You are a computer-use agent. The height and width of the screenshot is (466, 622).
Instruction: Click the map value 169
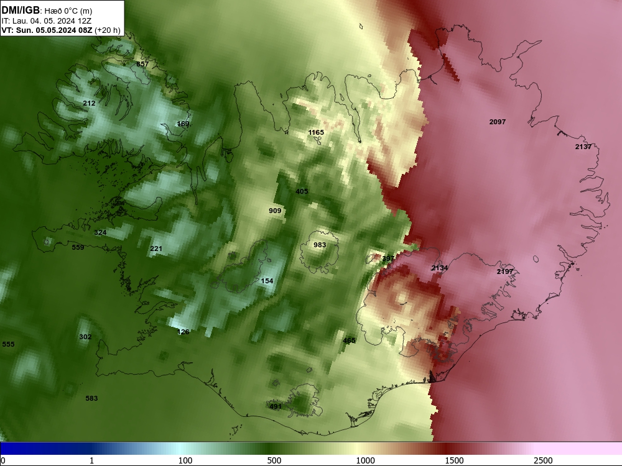click(x=183, y=124)
